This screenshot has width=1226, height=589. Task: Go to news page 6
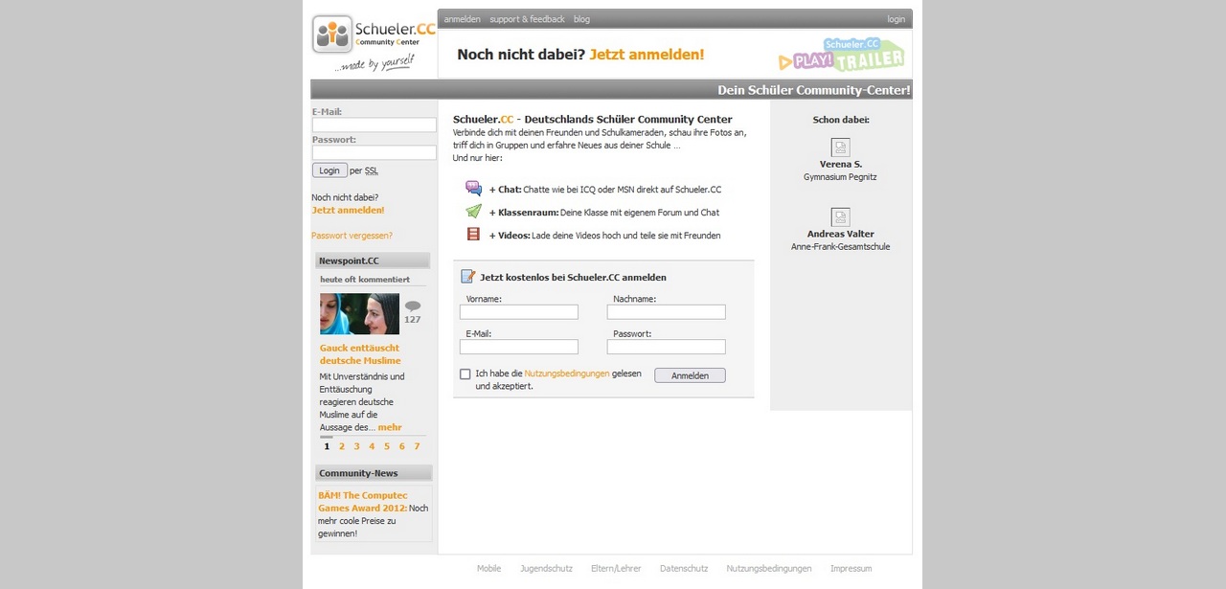pyautogui.click(x=401, y=446)
